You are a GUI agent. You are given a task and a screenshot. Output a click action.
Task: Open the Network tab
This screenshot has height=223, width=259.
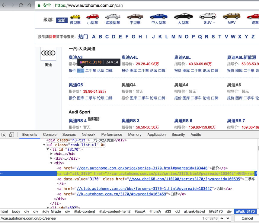[x=88, y=135]
